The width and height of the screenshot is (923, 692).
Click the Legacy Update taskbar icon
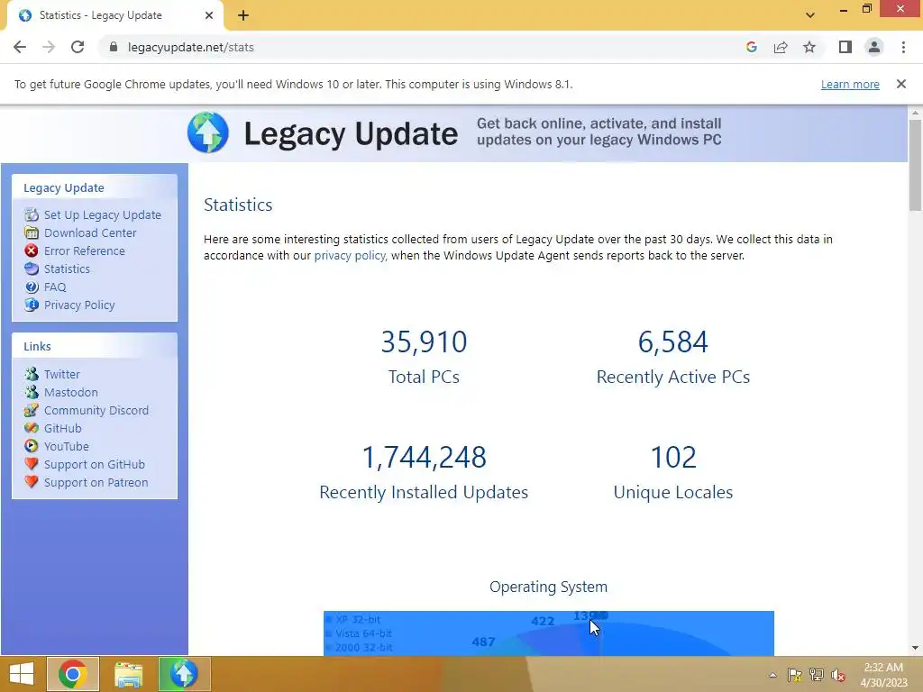pos(184,674)
